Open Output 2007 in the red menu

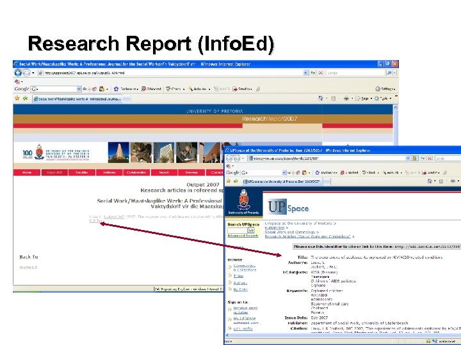(x=54, y=172)
